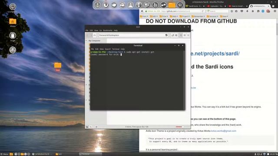Open the Computer desktop icon
This screenshot has height=156, width=278.
tap(13, 8)
